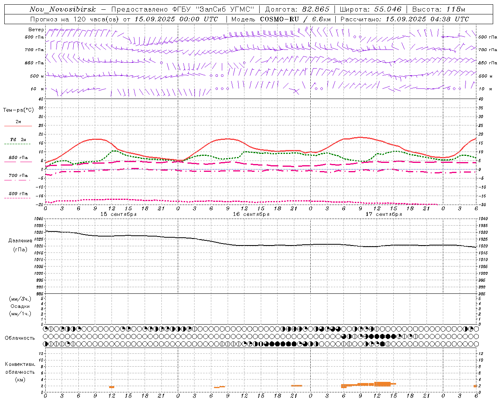Click the Широта: 55.046 value

click(370, 9)
